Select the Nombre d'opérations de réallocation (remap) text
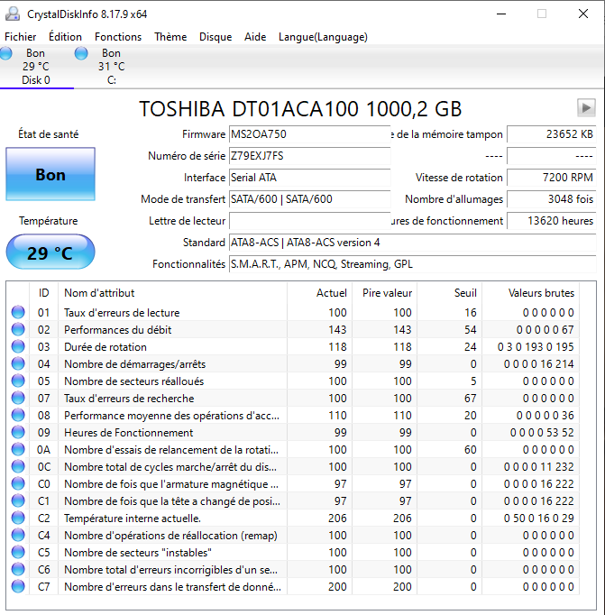Screen dimensions: 605x615 point(170,536)
